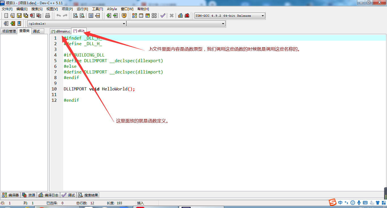Screen dimensions: 387x208
Task: Click the Rebuild All icon
Action: tap(154, 16)
